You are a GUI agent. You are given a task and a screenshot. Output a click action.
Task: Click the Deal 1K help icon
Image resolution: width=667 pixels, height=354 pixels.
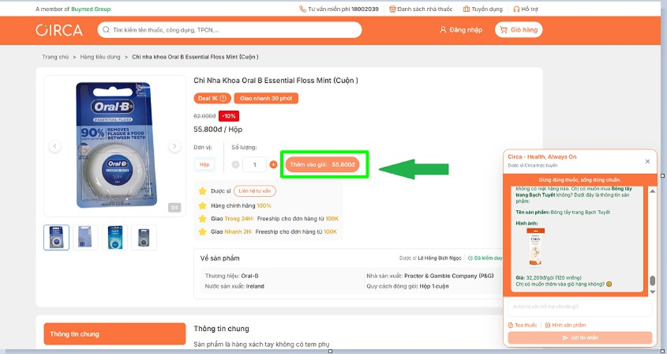click(223, 98)
